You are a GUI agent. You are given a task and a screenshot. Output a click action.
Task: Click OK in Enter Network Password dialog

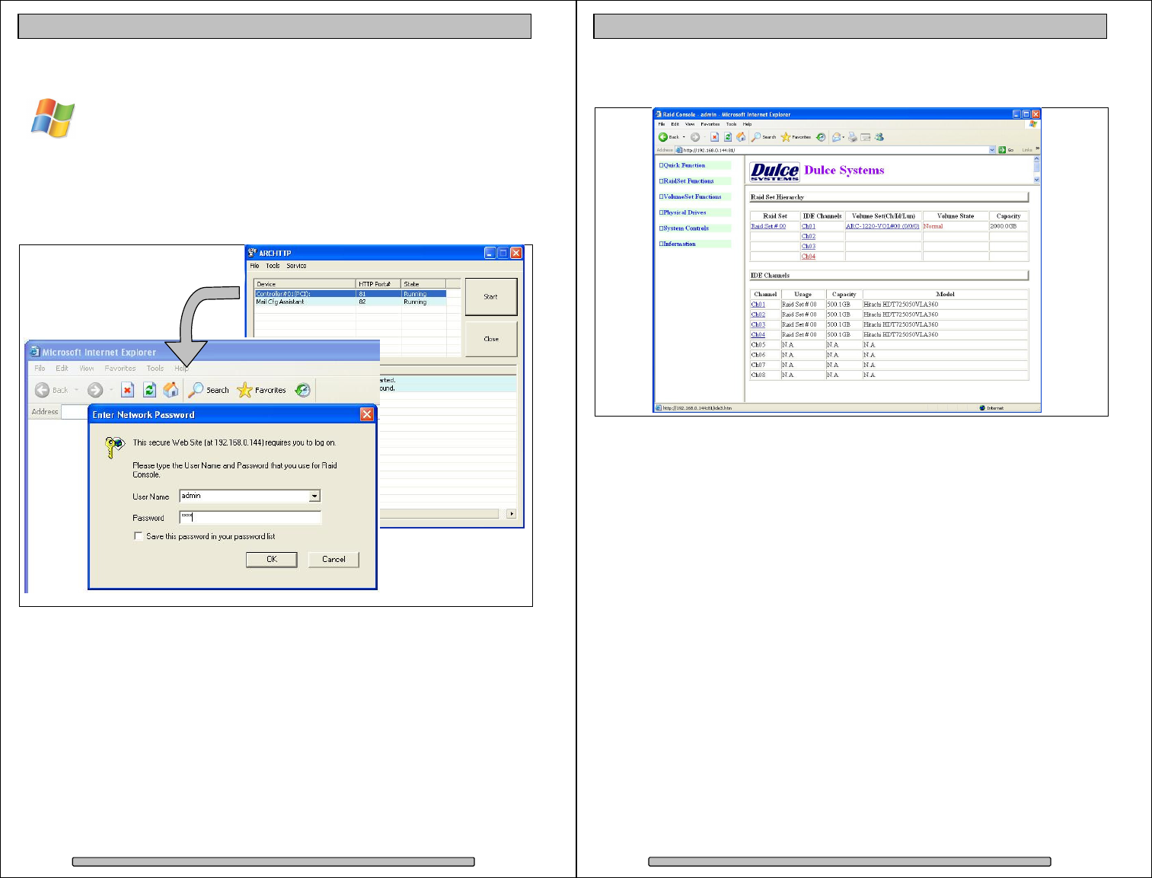pyautogui.click(x=271, y=560)
